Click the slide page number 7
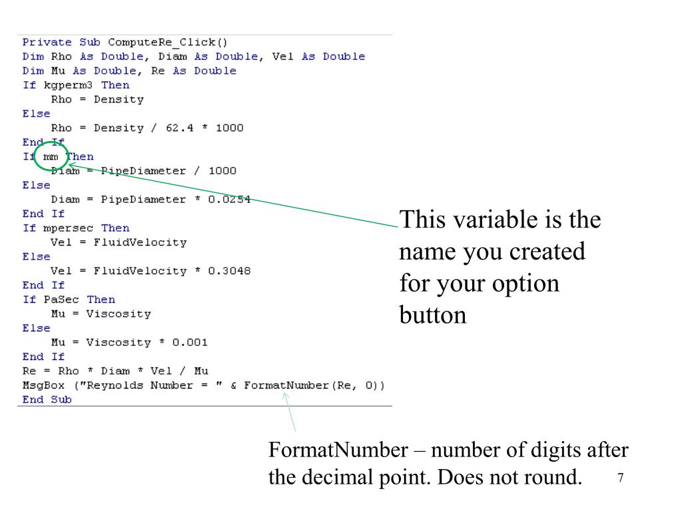Viewport: 682px width, 511px height. click(x=621, y=478)
